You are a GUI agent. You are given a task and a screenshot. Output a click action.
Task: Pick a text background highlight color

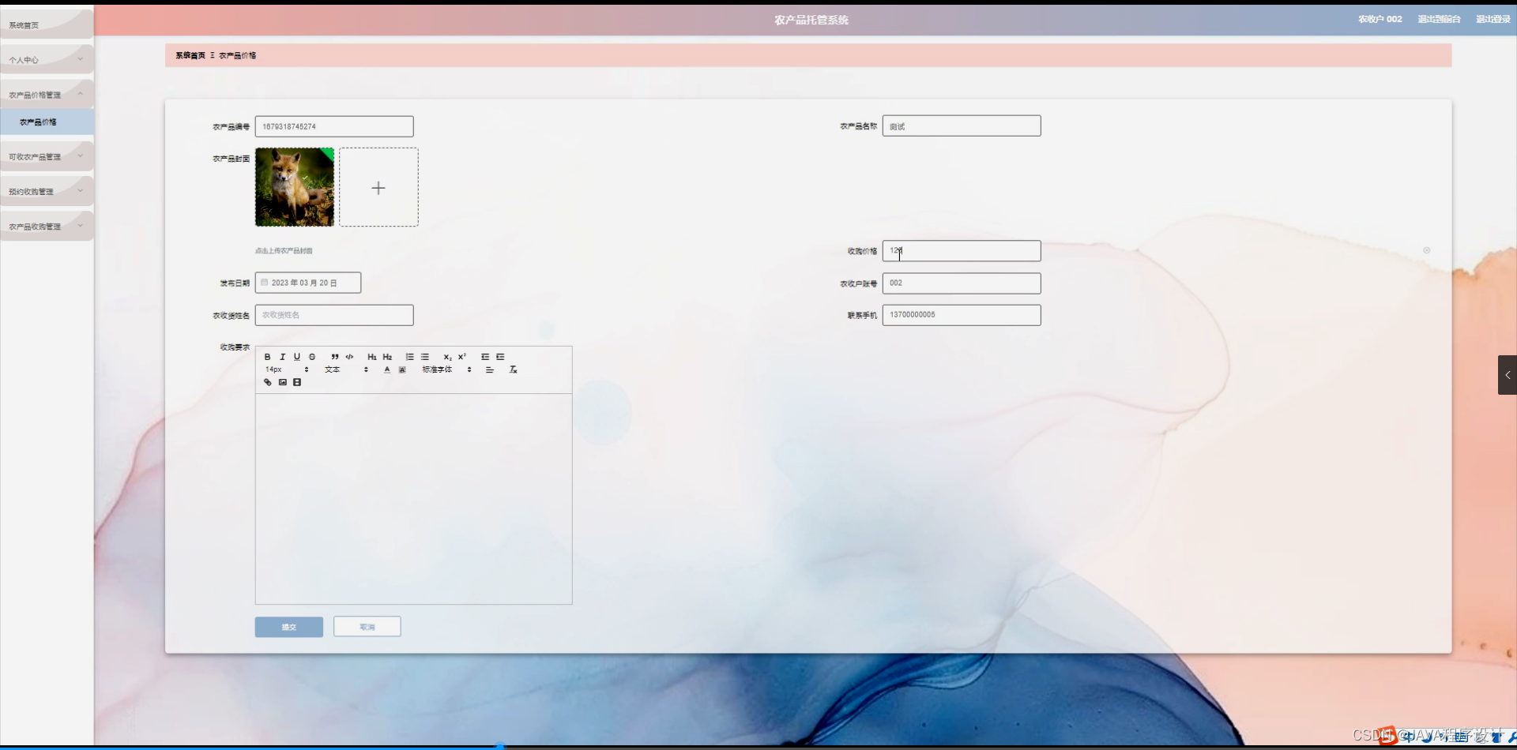tap(402, 369)
